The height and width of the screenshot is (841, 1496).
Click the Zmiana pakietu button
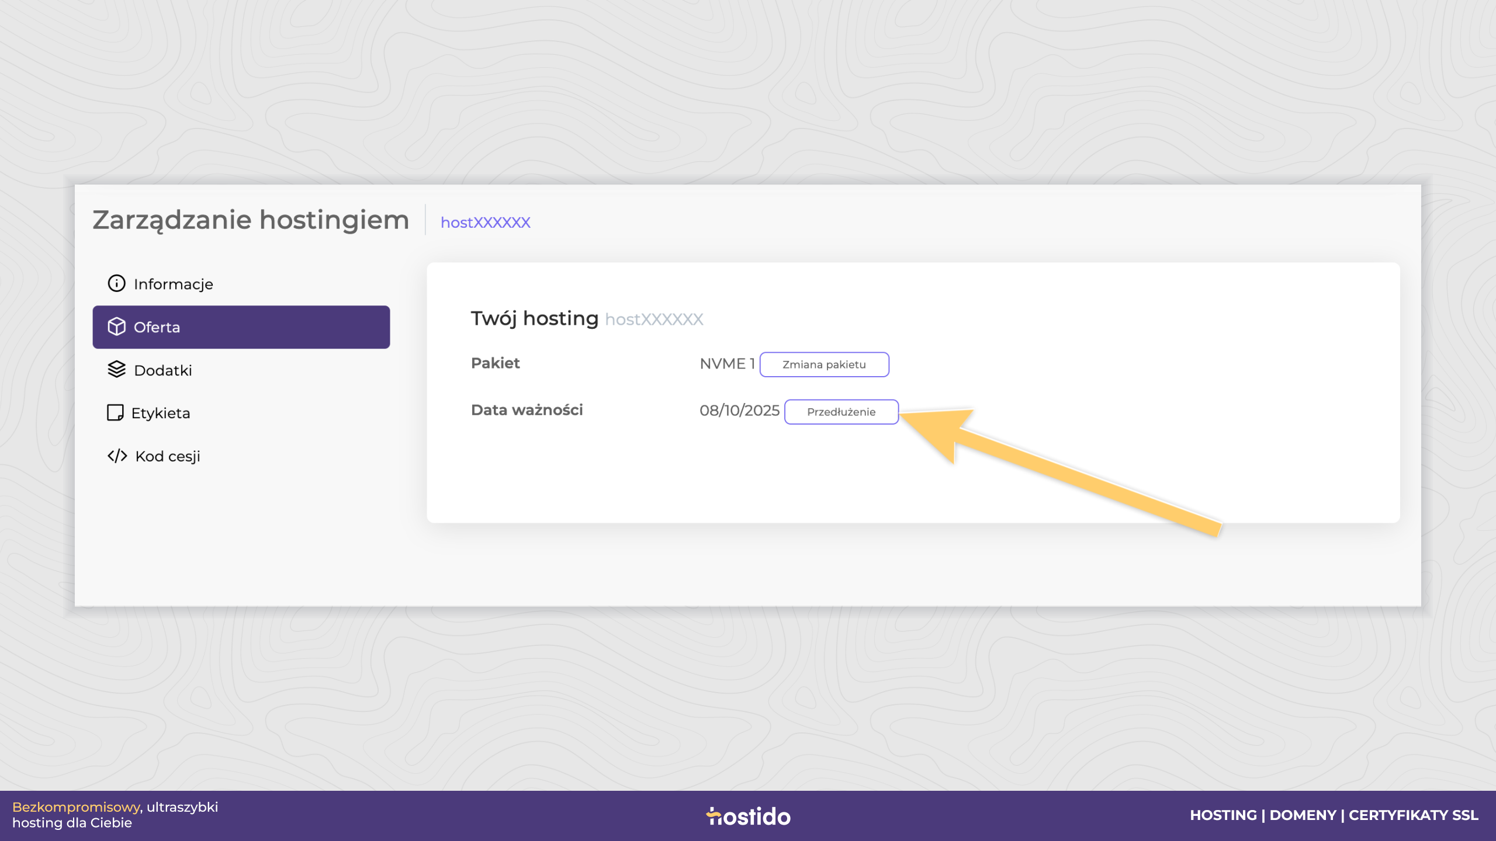[x=824, y=364]
